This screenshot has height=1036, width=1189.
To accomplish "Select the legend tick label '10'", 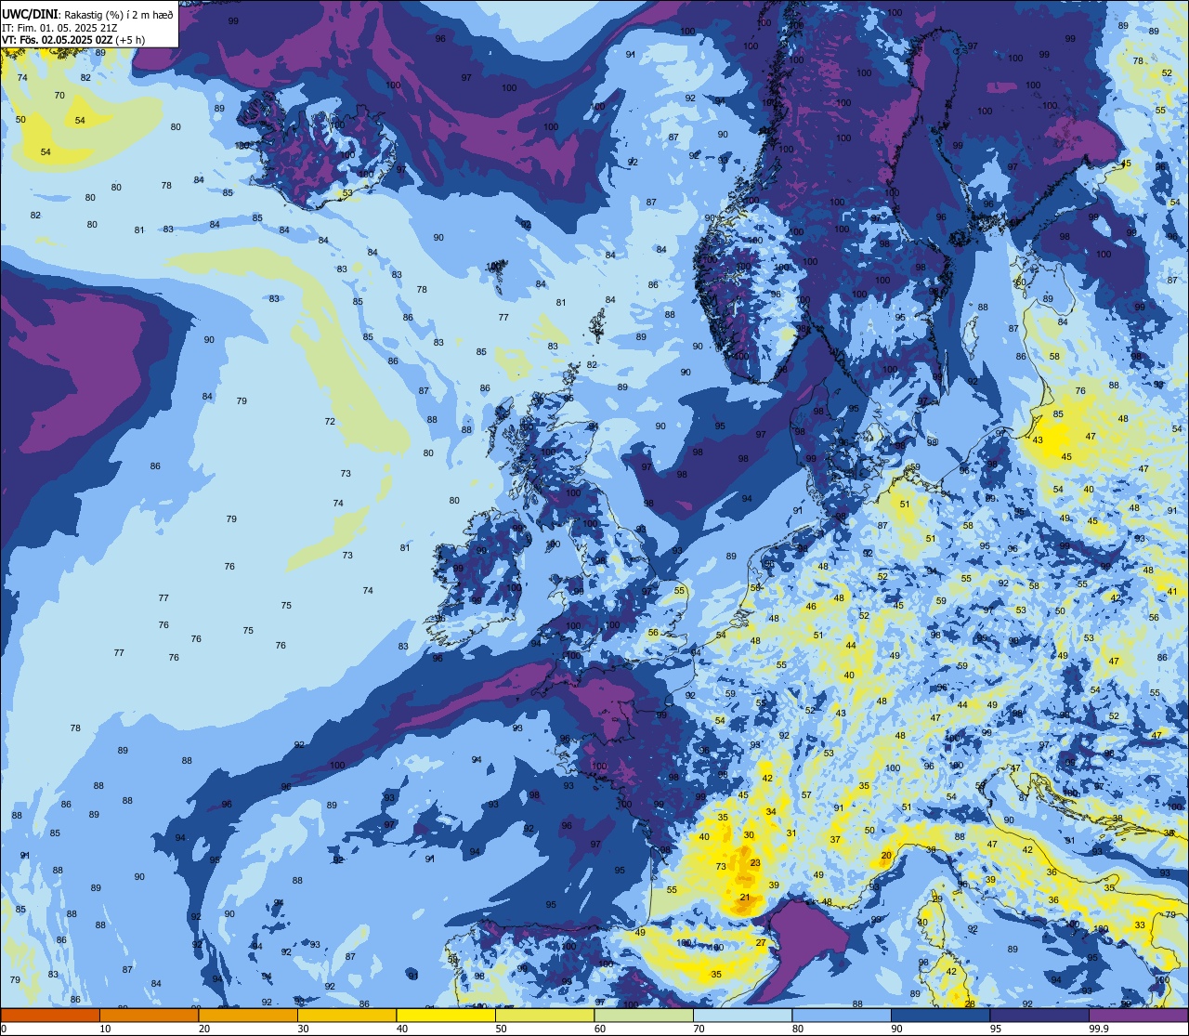I will pos(105,1029).
